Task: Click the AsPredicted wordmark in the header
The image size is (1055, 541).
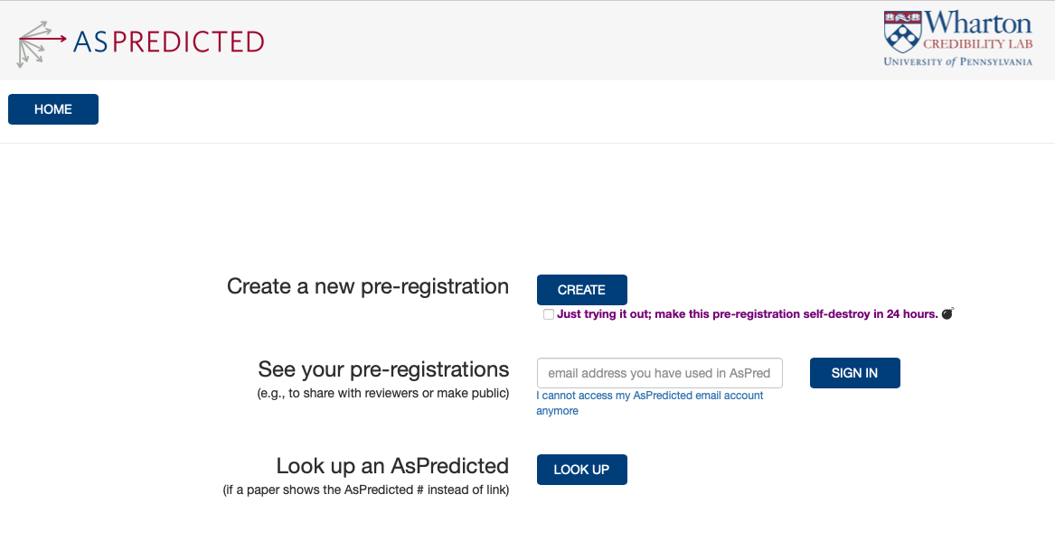Action: coord(168,42)
